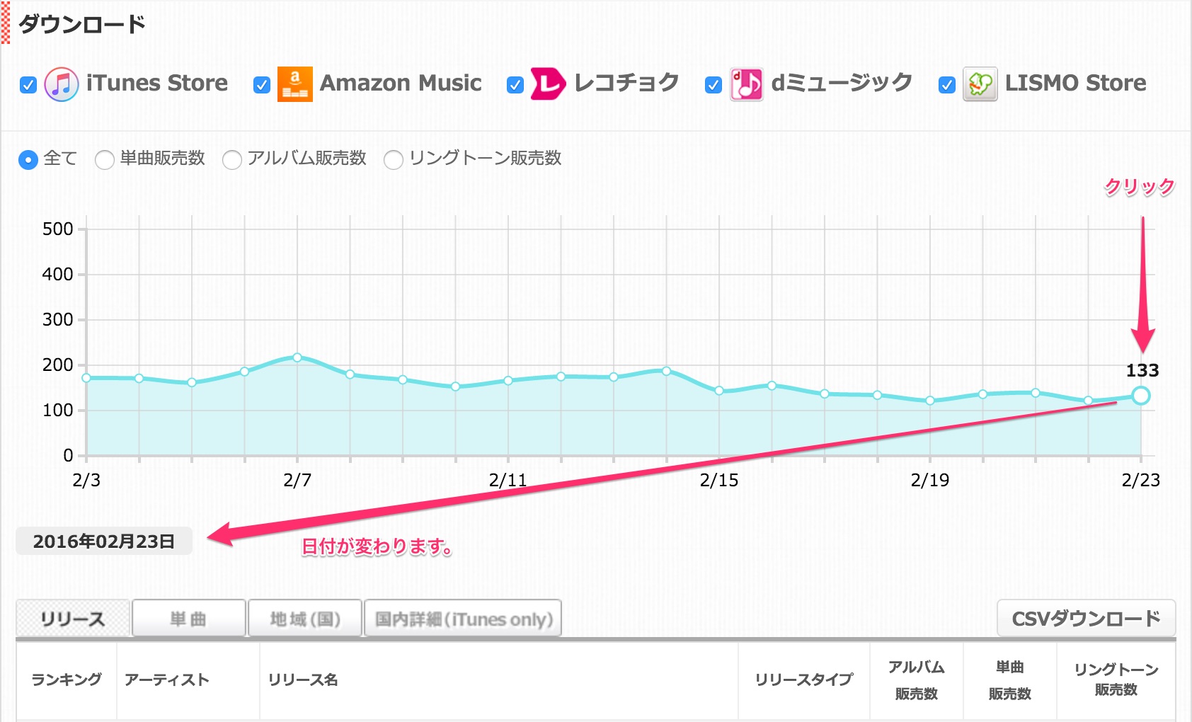The image size is (1192, 722).
Task: Switch to the 単曲 tab
Action: click(189, 619)
